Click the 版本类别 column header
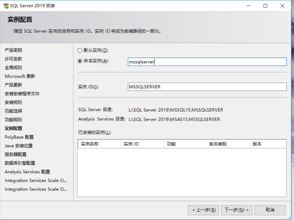The width and height of the screenshot is (294, 220). coord(228,144)
